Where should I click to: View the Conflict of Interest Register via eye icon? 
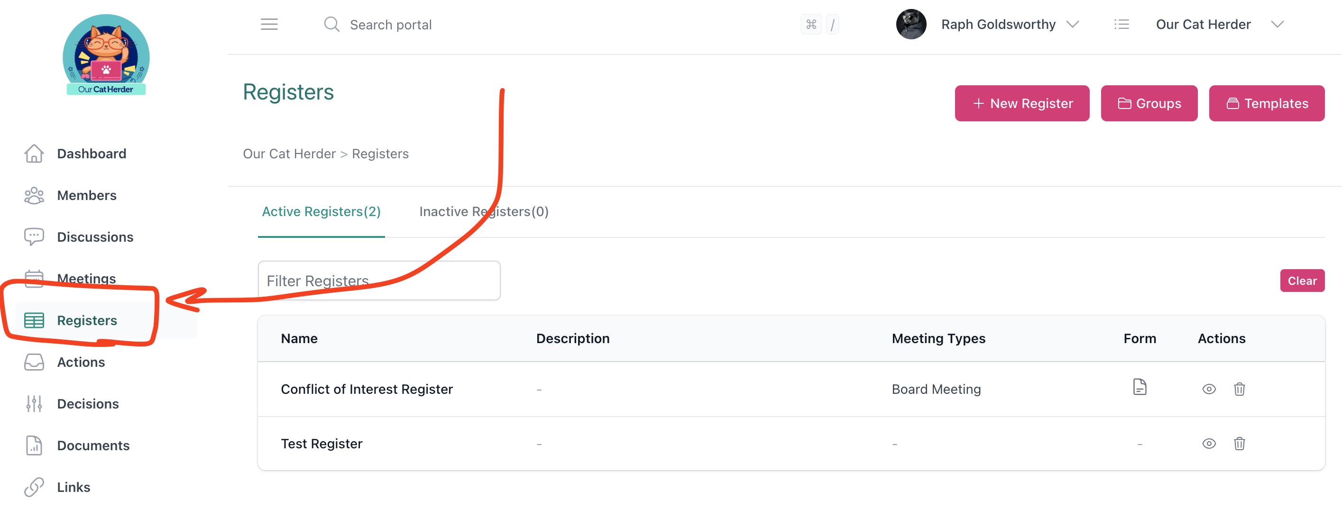coord(1209,389)
